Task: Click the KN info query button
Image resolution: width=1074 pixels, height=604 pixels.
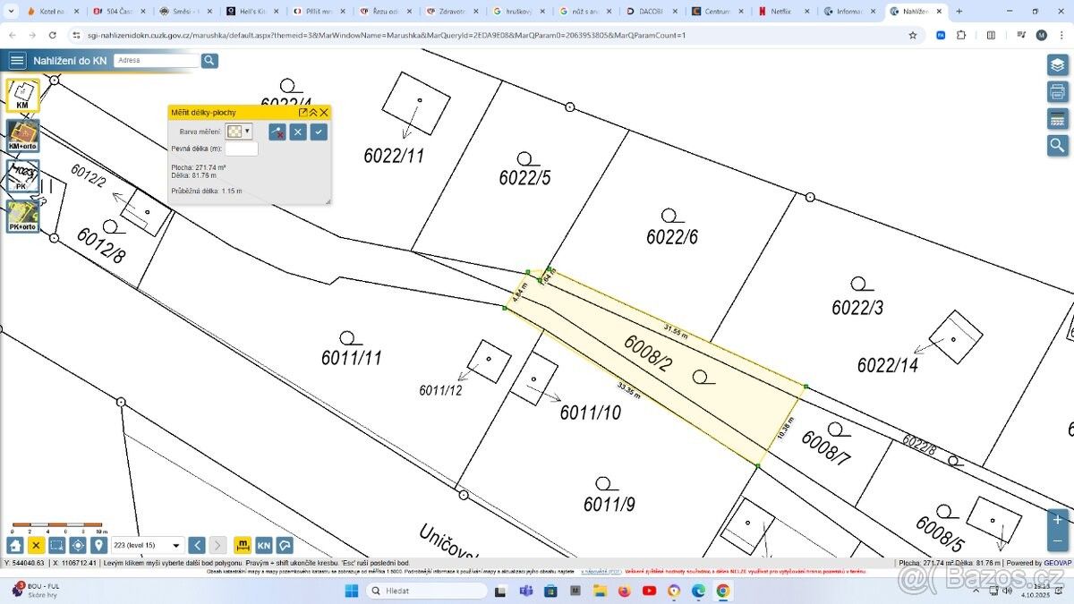Action: click(264, 545)
